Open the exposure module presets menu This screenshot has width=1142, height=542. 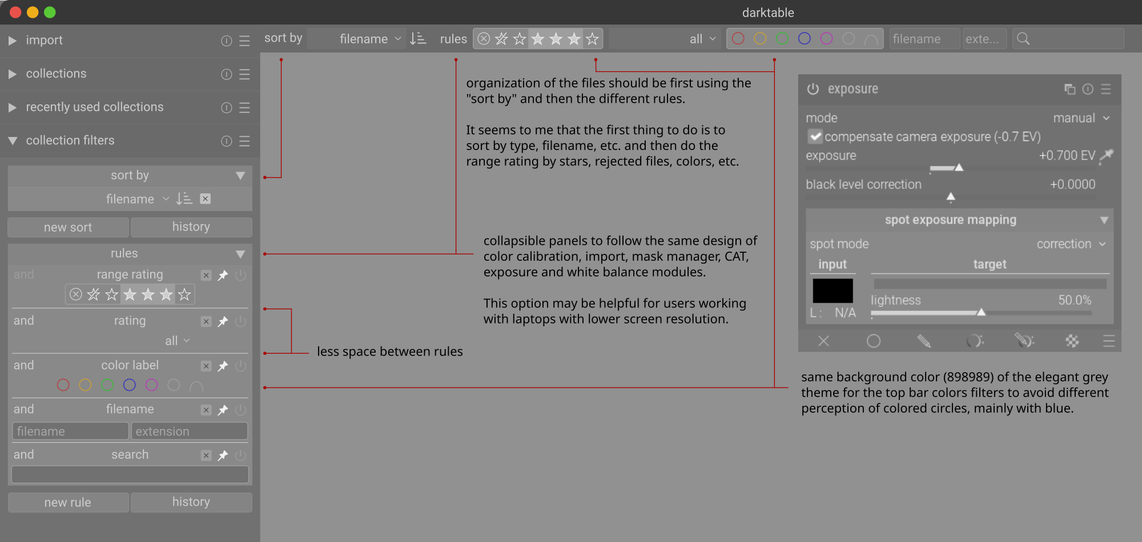point(1107,89)
